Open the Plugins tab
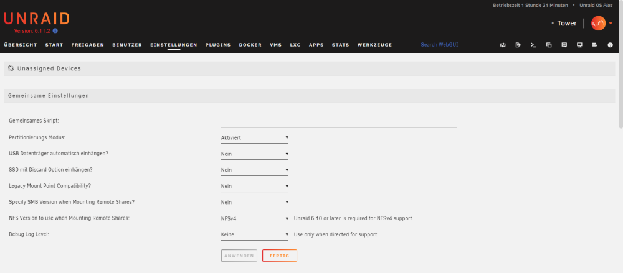 (218, 45)
